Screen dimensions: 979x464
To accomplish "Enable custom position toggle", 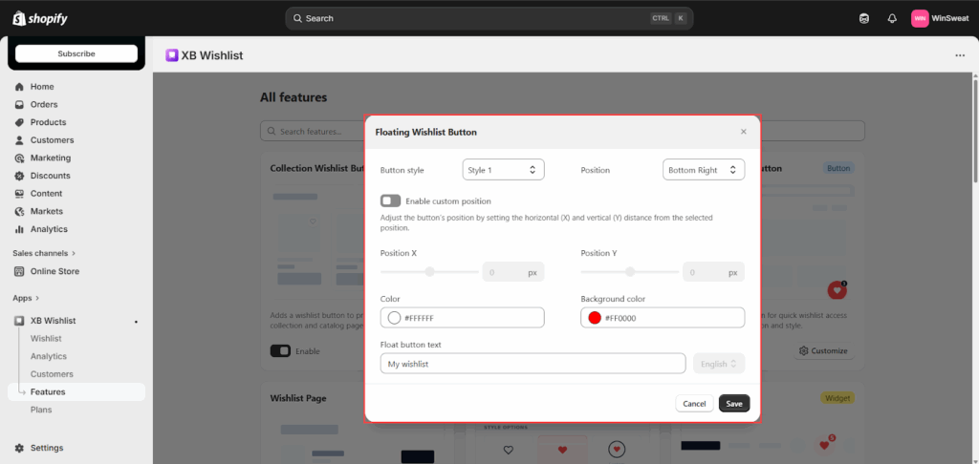I will tap(390, 201).
